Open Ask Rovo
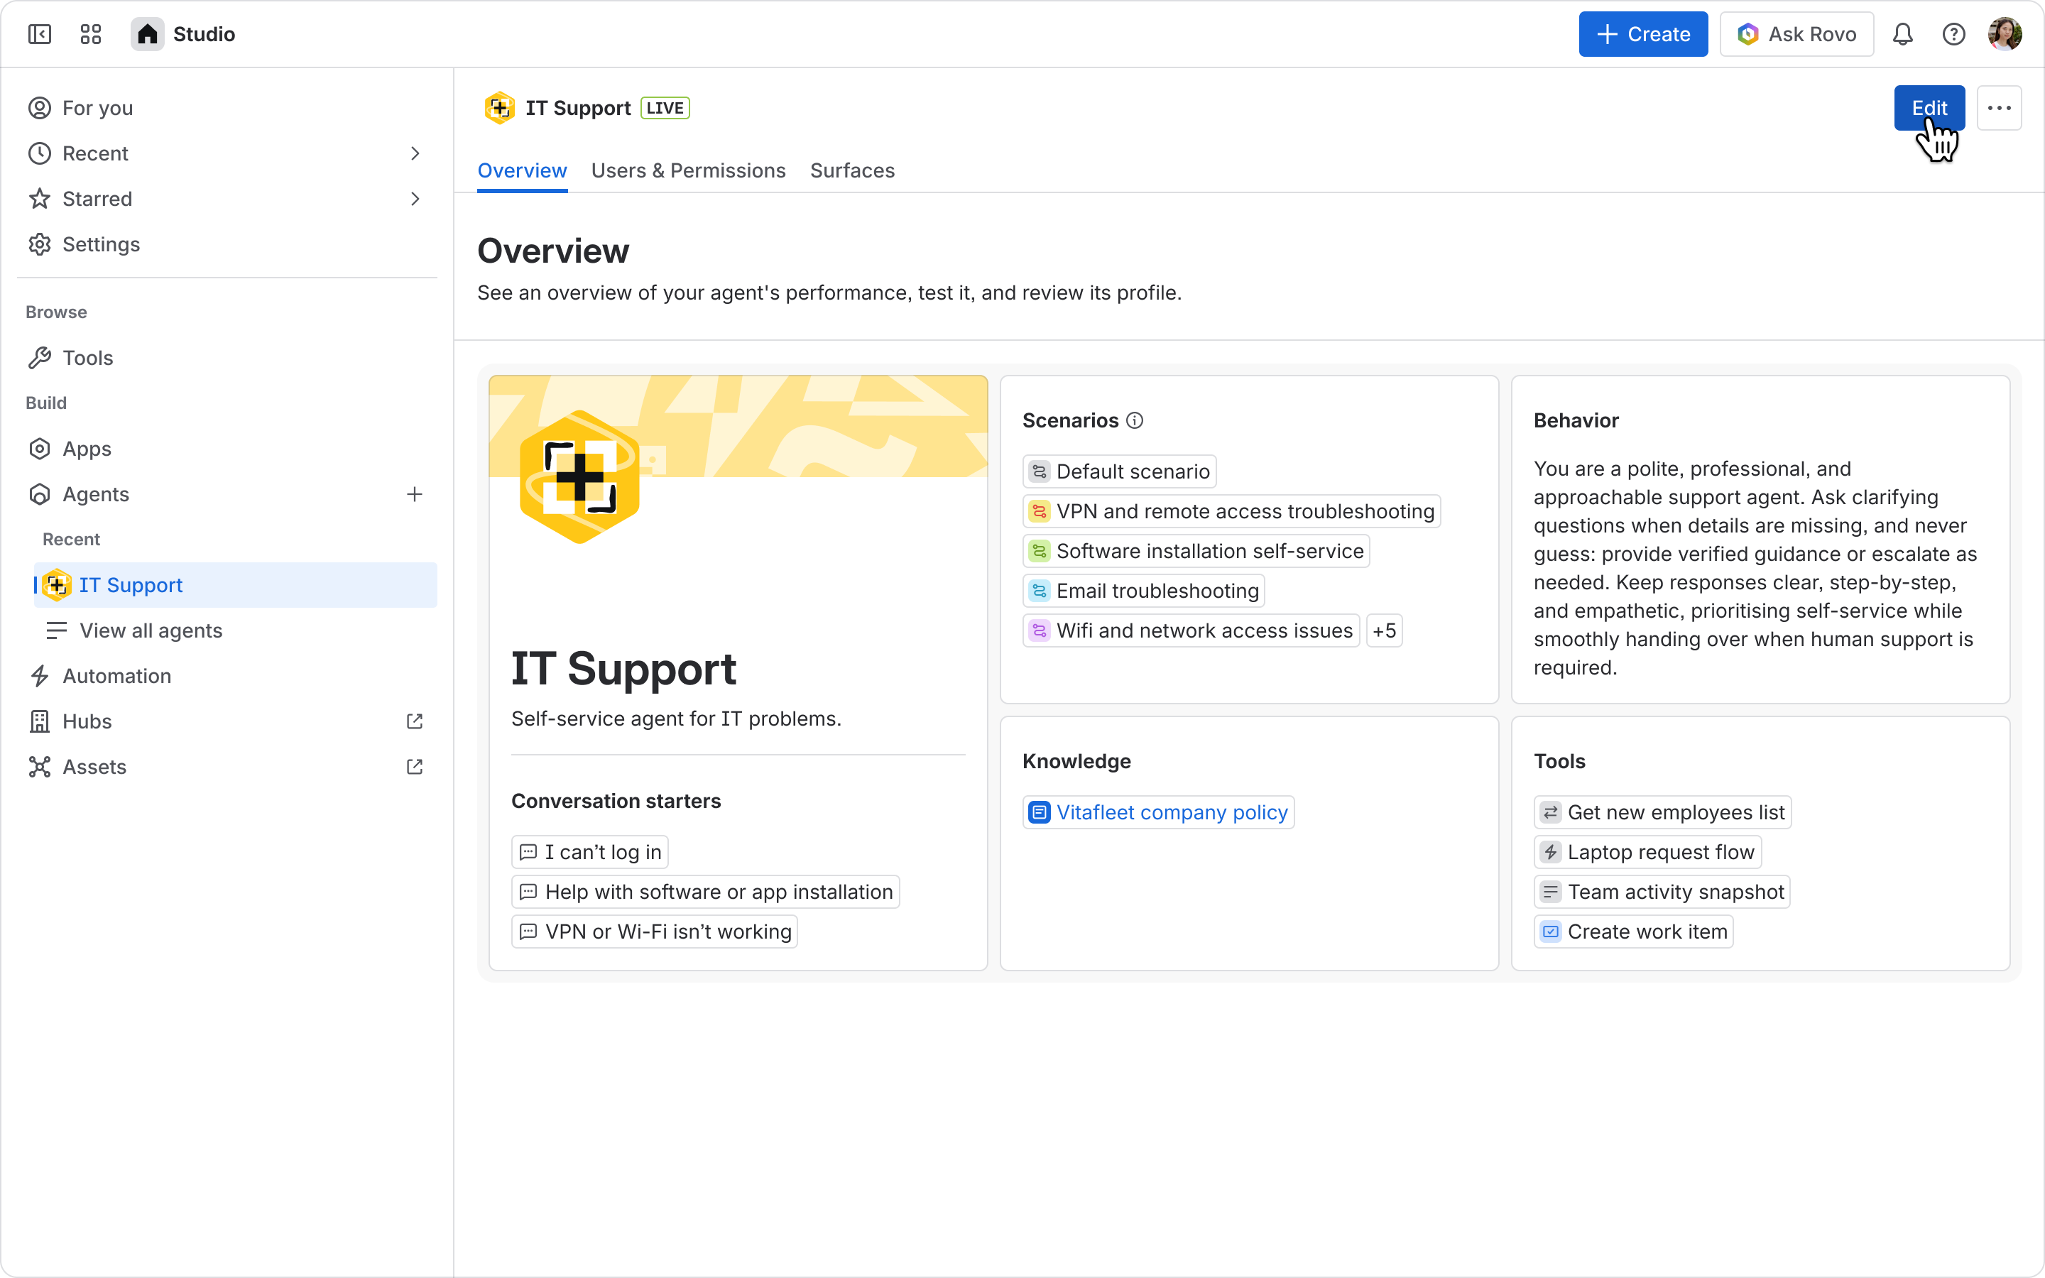The height and width of the screenshot is (1278, 2045). [1796, 34]
